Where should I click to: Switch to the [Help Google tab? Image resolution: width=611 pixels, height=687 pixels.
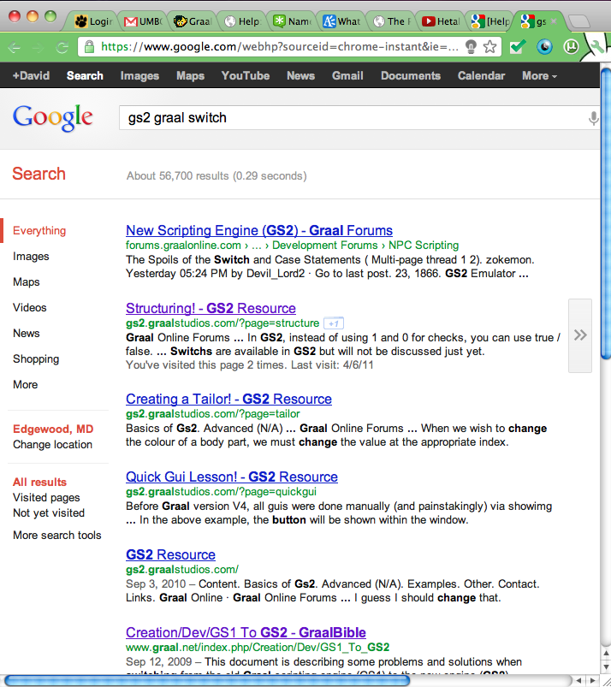pos(490,21)
